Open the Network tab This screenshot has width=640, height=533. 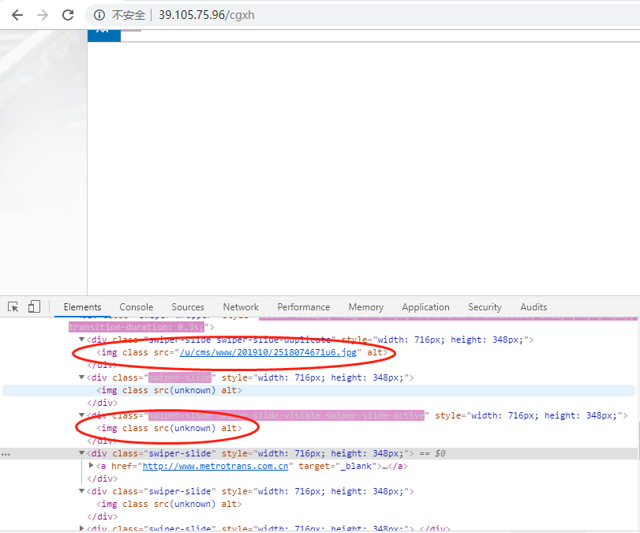(241, 307)
